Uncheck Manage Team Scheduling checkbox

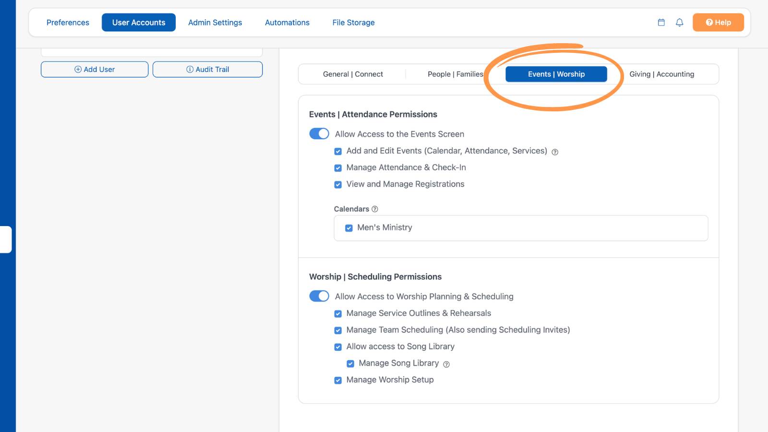click(x=338, y=330)
